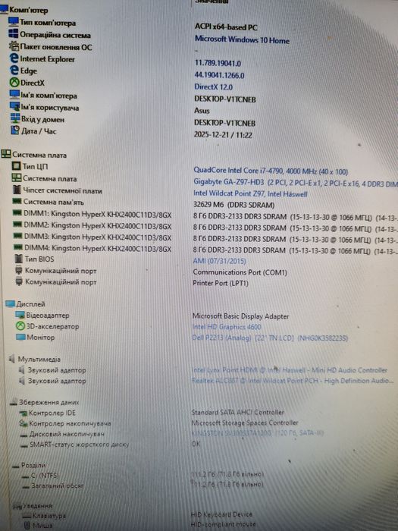Image resolution: width=398 pixels, height=531 pixels.
Task: Open the Intel HD Graphics 4600 link
Action: coord(227,327)
